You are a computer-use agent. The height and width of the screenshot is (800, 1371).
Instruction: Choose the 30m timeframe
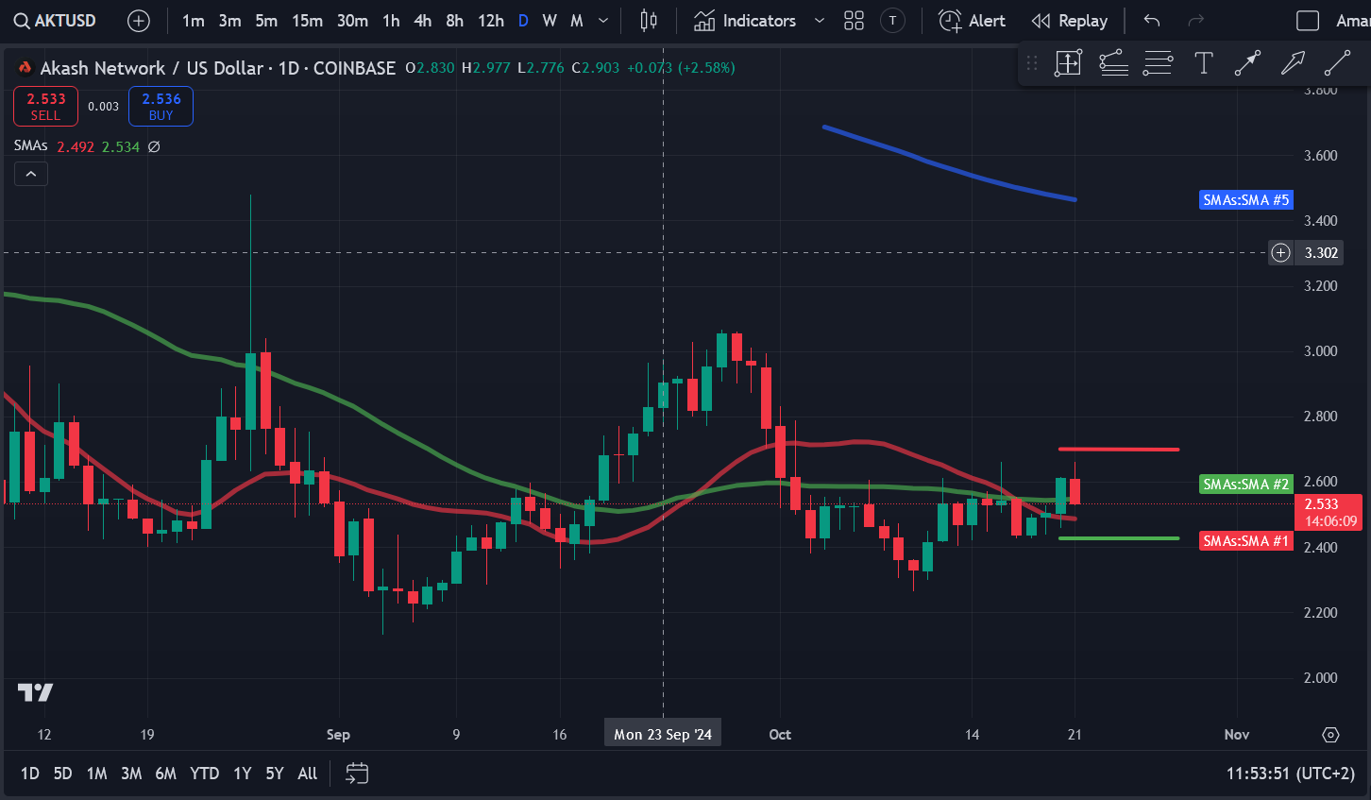(x=352, y=21)
